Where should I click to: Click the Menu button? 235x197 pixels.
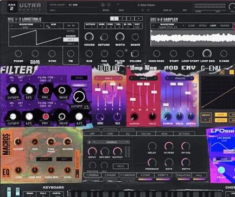click(106, 10)
